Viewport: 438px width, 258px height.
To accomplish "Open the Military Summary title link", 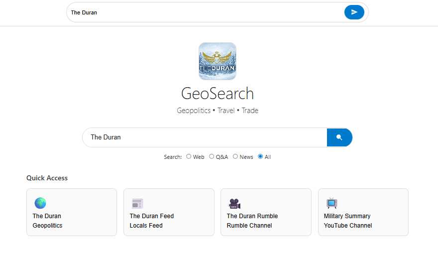I will click(347, 216).
